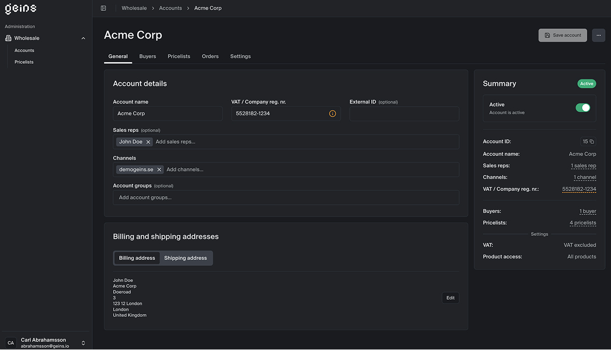Switch to Shipping address view
Image resolution: width=611 pixels, height=350 pixels.
185,258
